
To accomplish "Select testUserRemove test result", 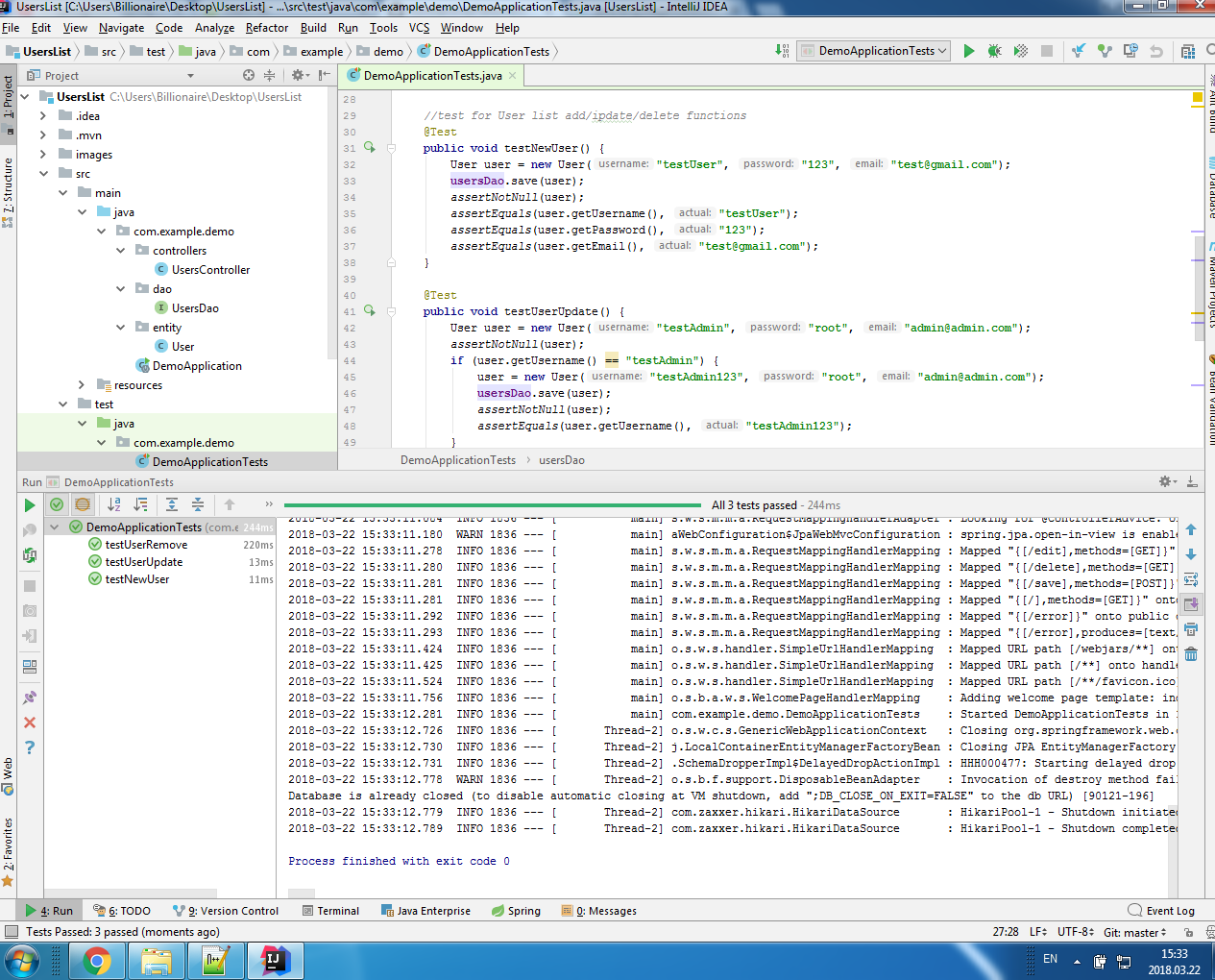I will pyautogui.click(x=146, y=545).
